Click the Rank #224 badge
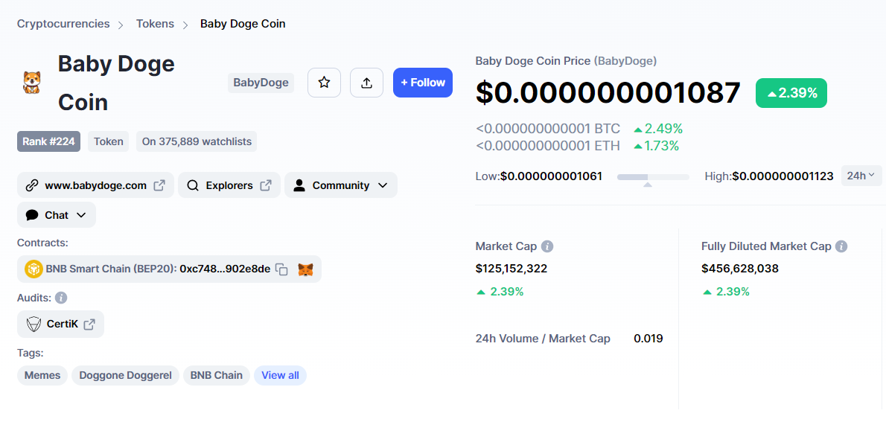 (x=48, y=141)
